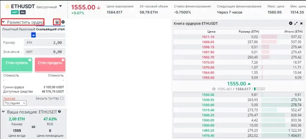
Task: Collapse the Разместить ордер section
Action: (3, 22)
